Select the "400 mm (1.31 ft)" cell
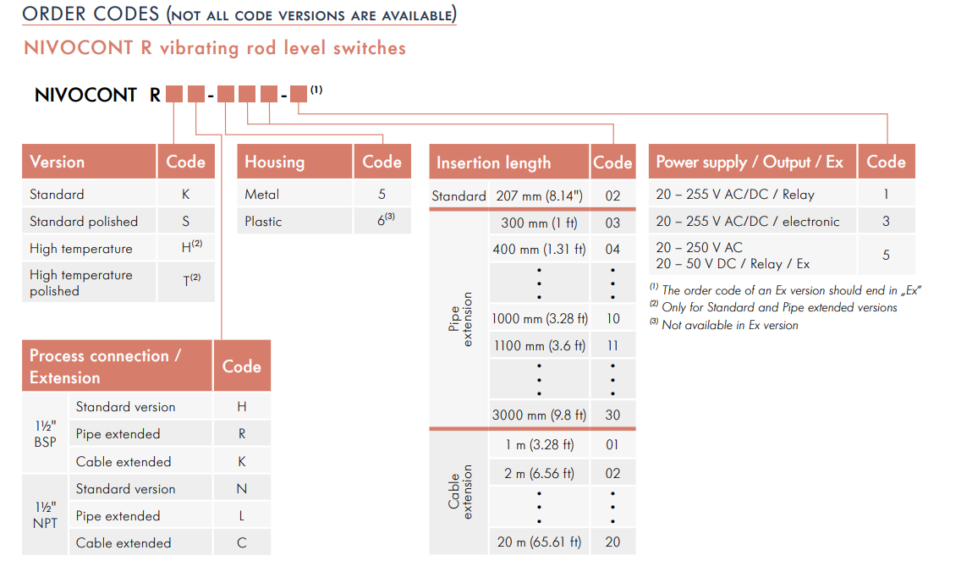The width and height of the screenshot is (961, 572). (540, 250)
